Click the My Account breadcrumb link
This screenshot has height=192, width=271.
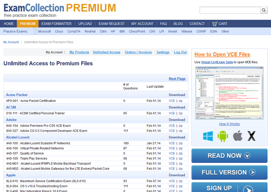pos(11,42)
